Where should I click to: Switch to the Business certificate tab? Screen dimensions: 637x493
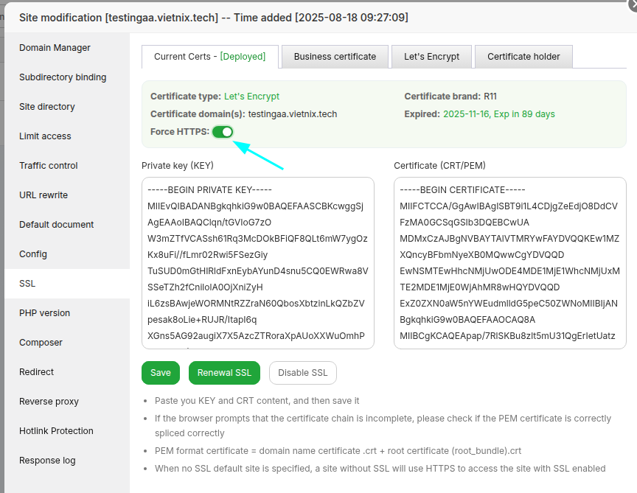tap(335, 57)
